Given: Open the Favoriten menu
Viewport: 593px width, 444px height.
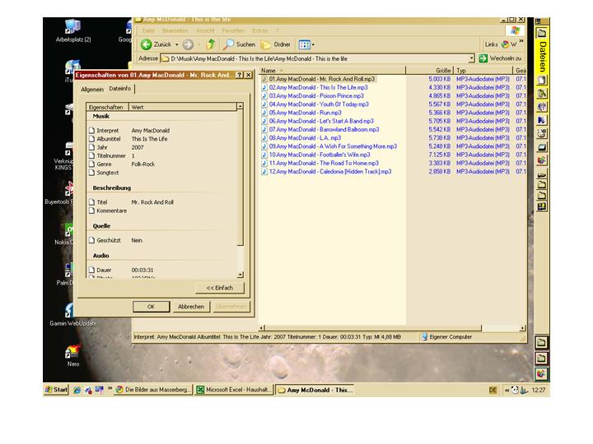Looking at the screenshot, I should 233,30.
